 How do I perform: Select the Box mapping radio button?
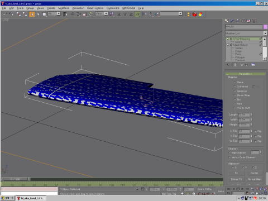pyautogui.click(x=235, y=100)
